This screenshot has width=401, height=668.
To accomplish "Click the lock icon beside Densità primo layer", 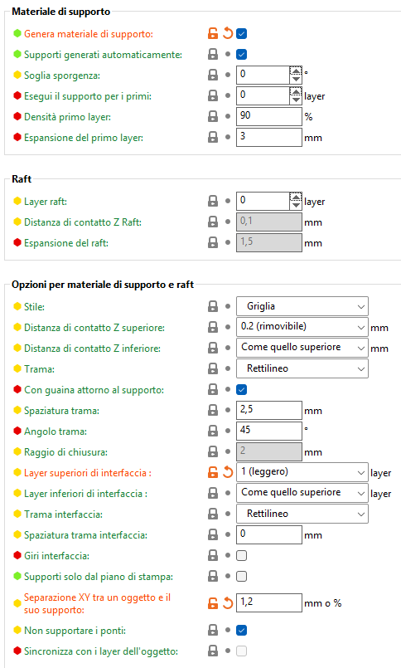I will [213, 116].
